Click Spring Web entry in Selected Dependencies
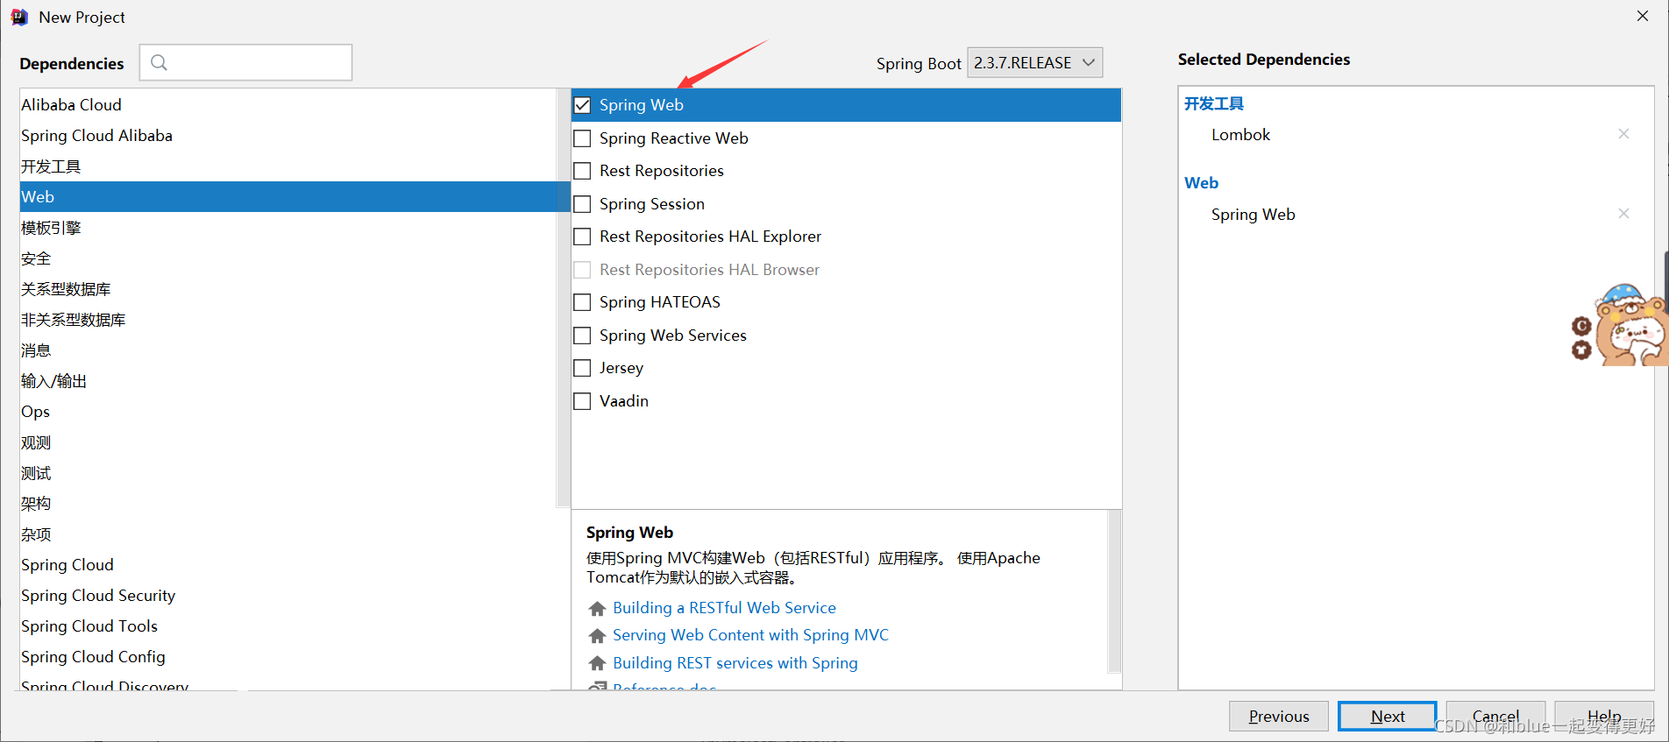 point(1253,215)
